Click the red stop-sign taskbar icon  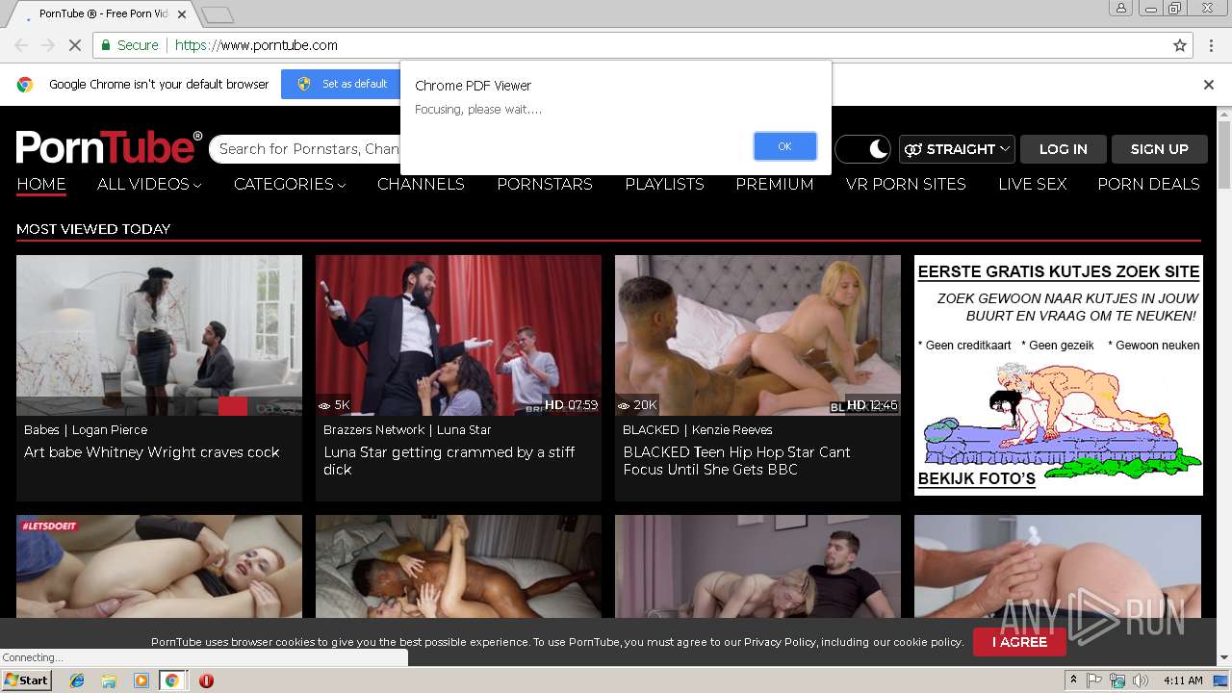click(206, 680)
